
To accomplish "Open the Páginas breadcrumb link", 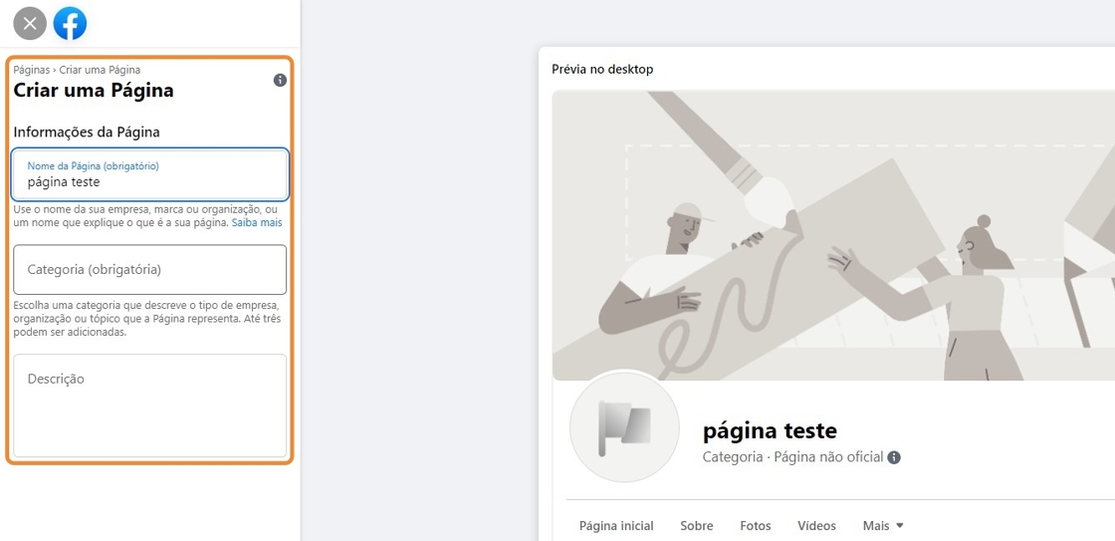I will [31, 70].
